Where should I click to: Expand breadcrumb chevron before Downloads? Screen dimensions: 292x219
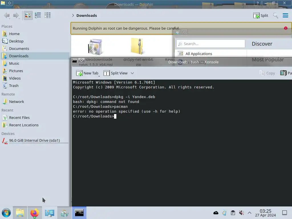click(73, 15)
